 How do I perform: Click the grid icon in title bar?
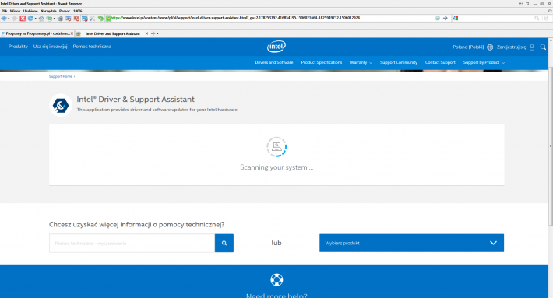click(x=520, y=4)
